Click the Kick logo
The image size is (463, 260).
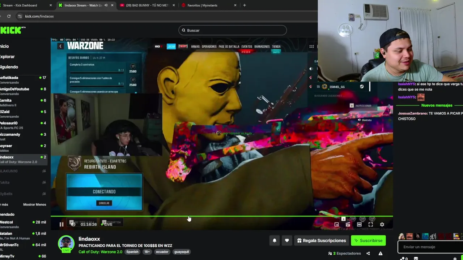pos(13,30)
